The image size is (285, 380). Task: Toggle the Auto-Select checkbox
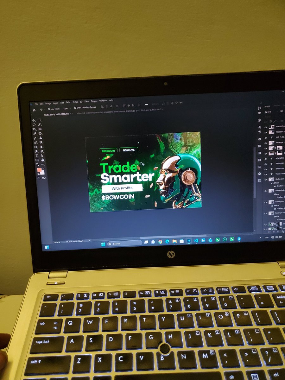click(x=48, y=109)
